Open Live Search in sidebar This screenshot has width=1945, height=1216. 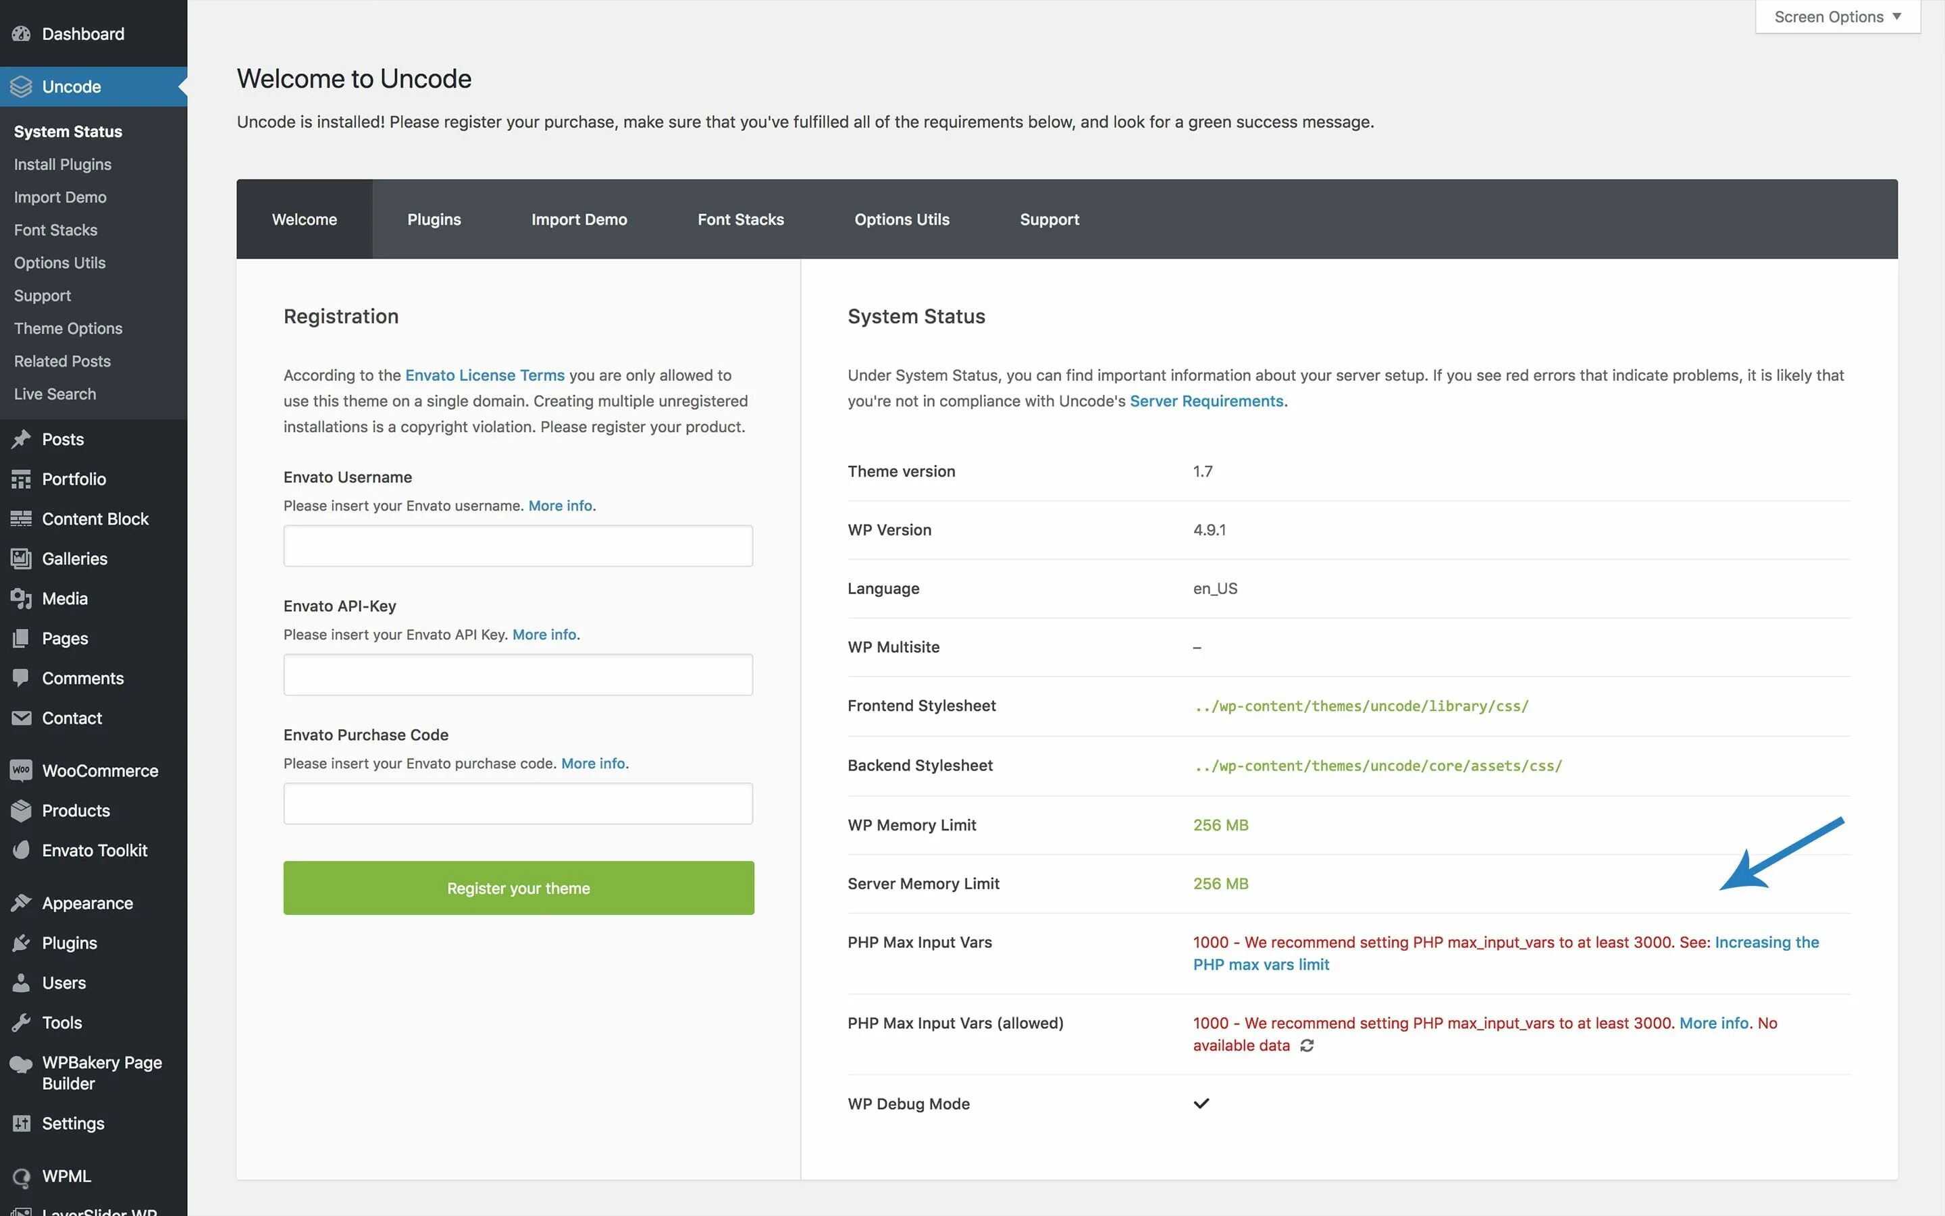click(x=55, y=394)
